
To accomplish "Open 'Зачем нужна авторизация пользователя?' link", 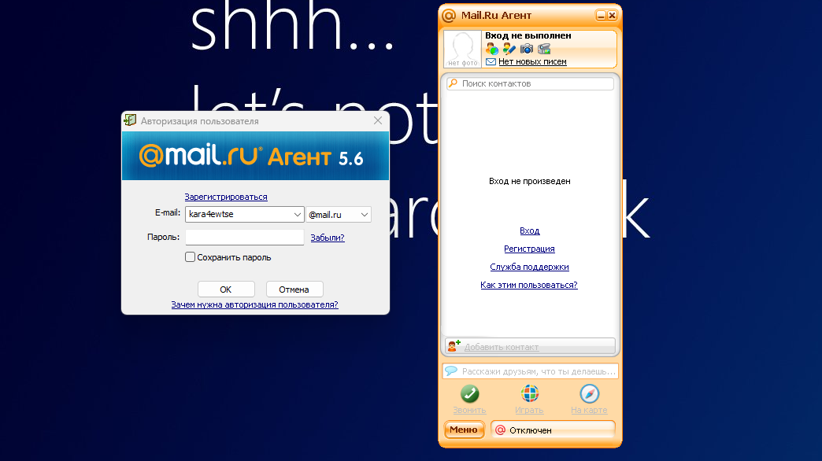I will (255, 305).
